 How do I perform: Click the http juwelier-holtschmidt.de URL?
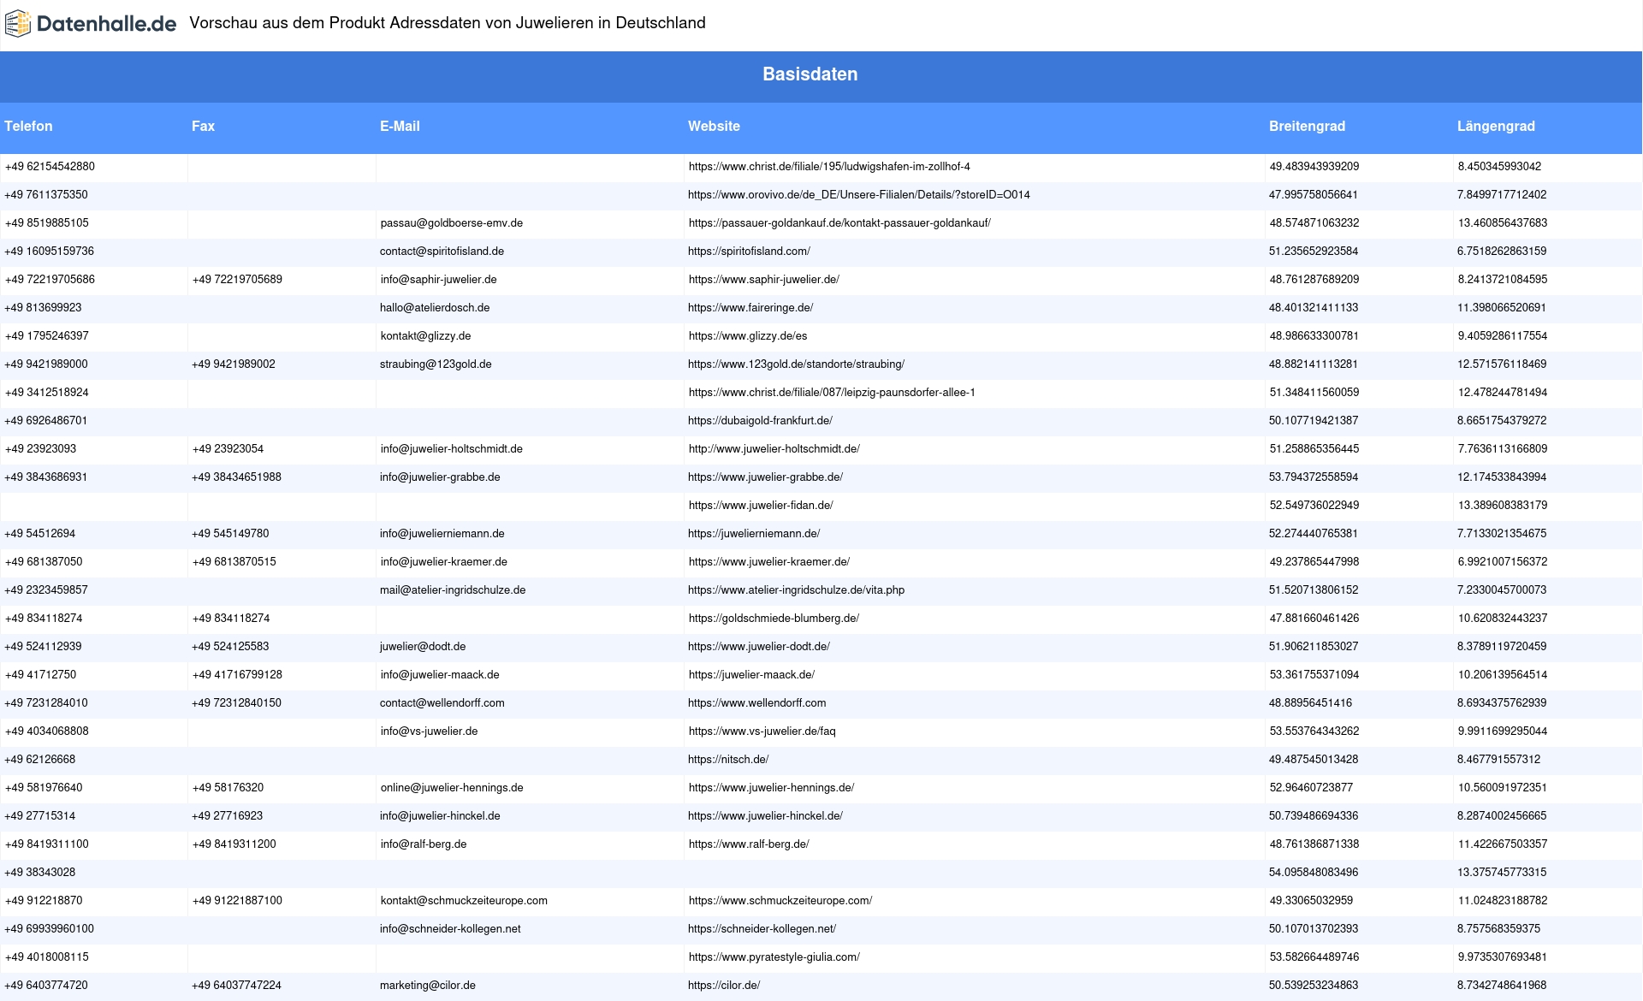(774, 449)
